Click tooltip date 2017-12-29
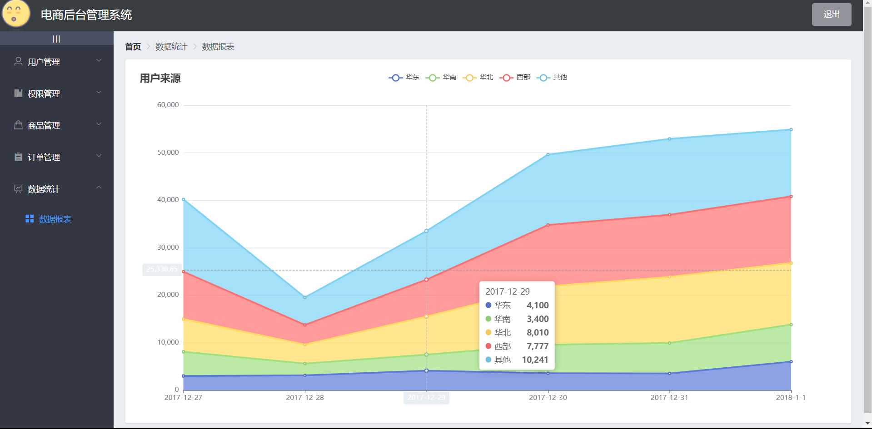The width and height of the screenshot is (872, 429). tap(508, 291)
